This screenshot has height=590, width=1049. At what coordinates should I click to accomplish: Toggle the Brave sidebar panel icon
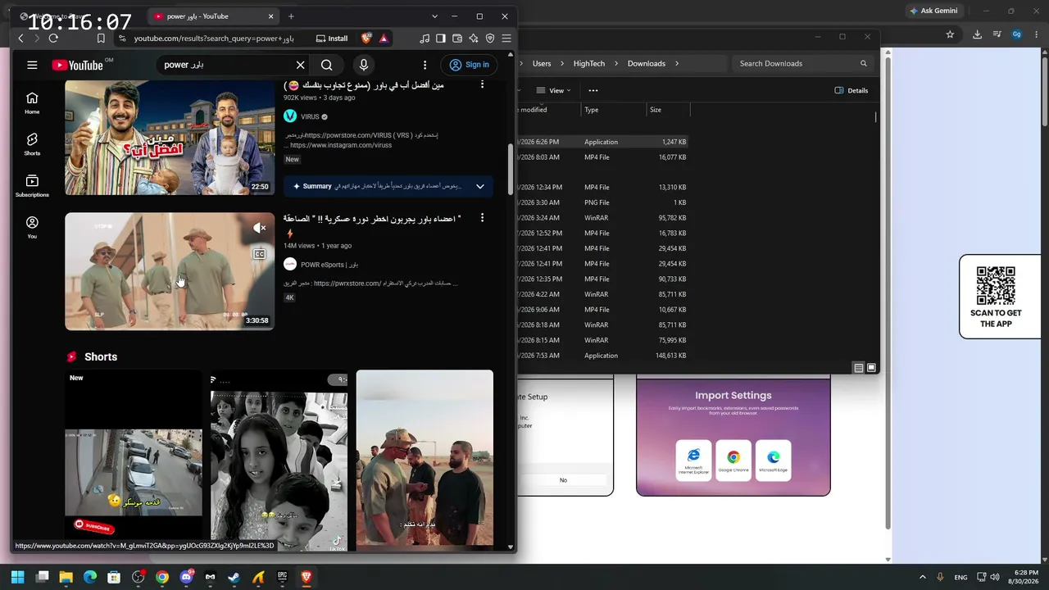tap(441, 39)
